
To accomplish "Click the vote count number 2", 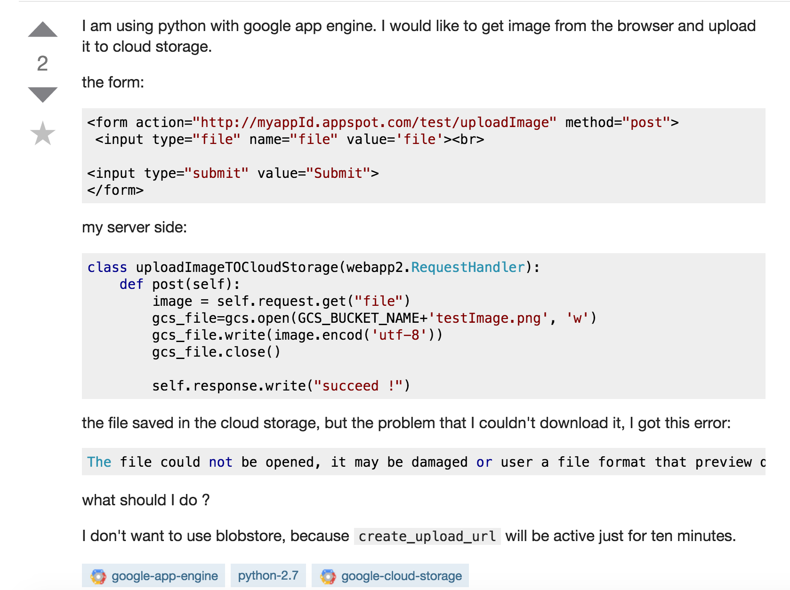I will (42, 63).
